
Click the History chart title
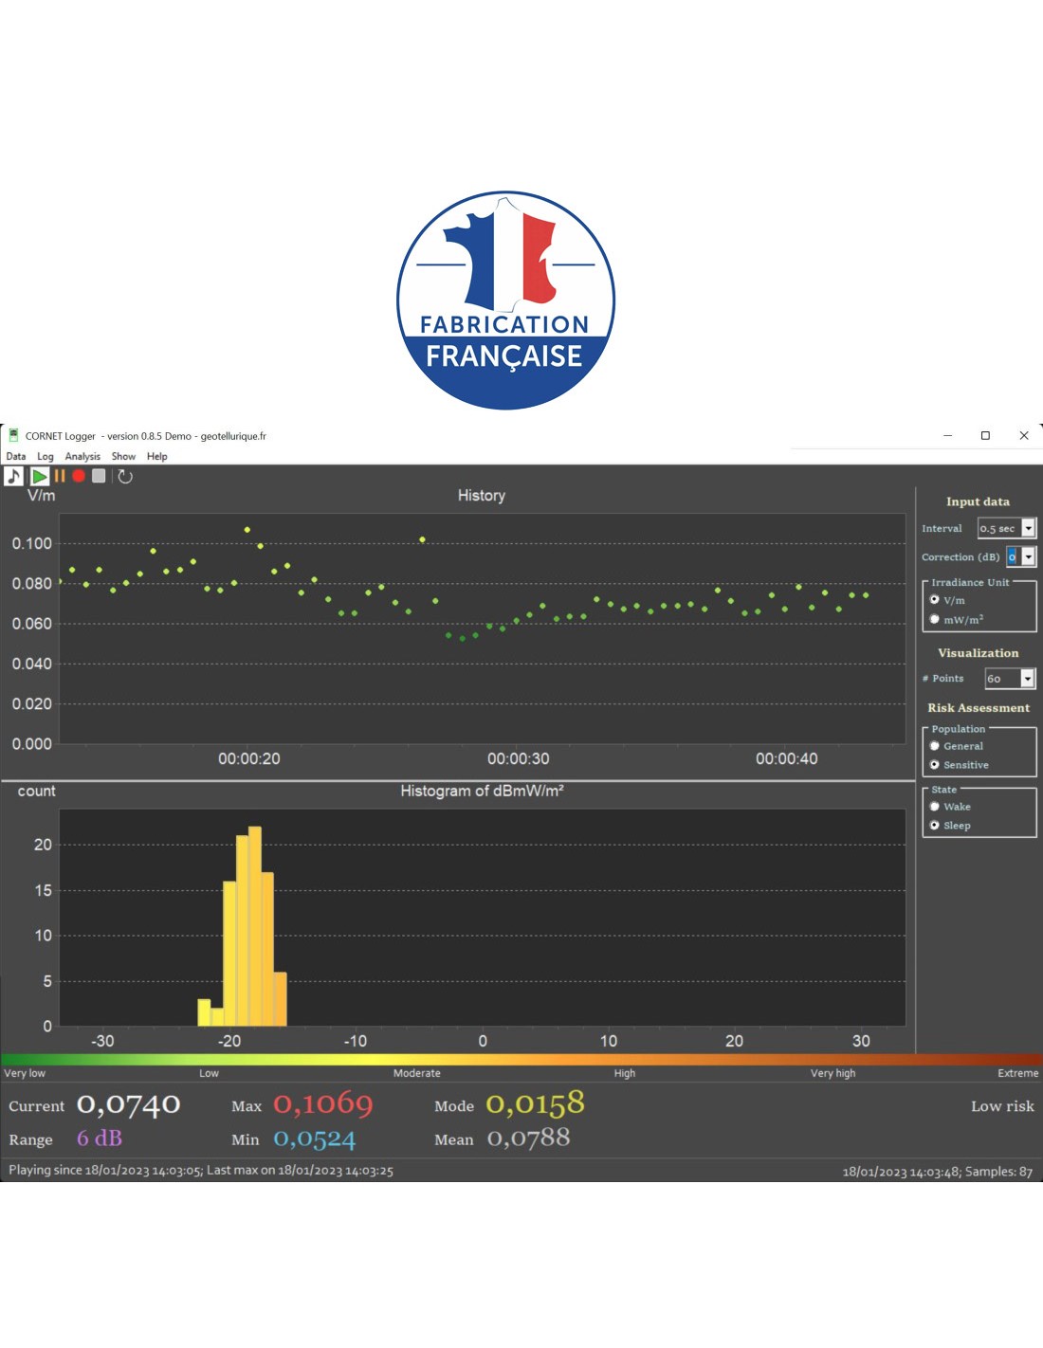click(x=482, y=495)
